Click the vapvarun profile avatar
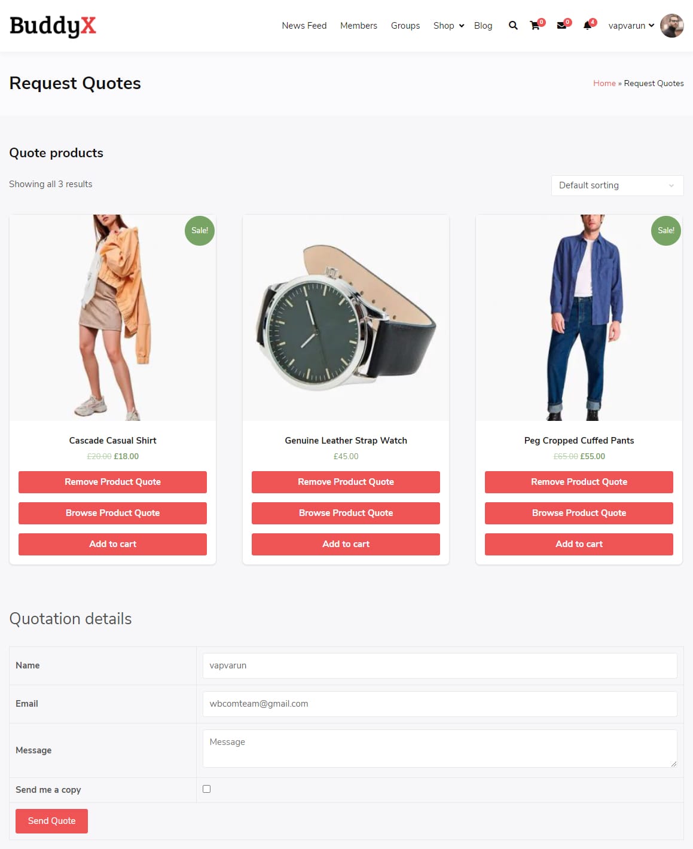Viewport: 693px width, 849px height. (x=672, y=26)
